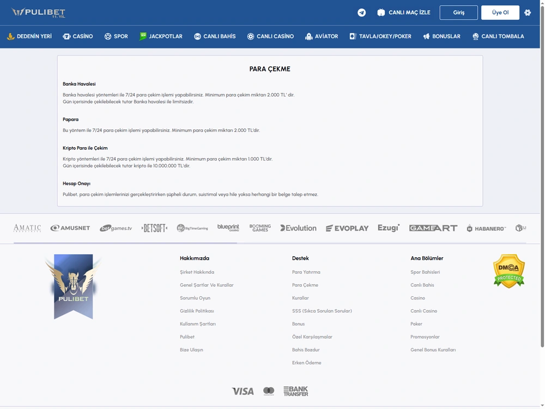Click the provider carousel scroll bar

(125, 243)
